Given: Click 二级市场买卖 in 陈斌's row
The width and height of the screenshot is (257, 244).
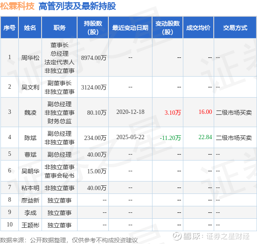Looking at the screenshot, I should [234, 138].
